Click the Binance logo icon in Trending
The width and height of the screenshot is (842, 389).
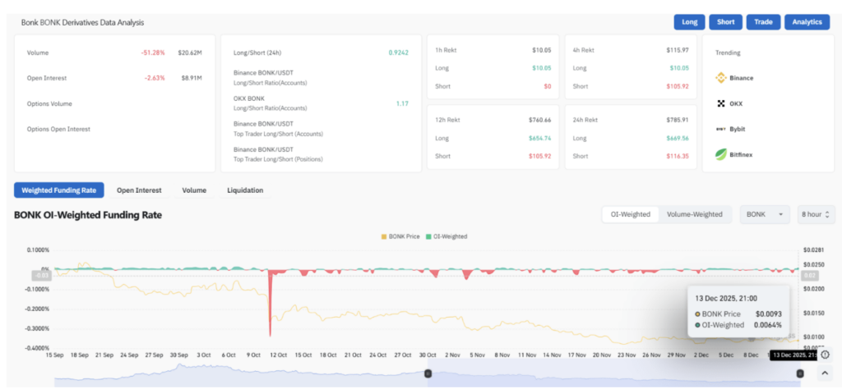(x=720, y=78)
